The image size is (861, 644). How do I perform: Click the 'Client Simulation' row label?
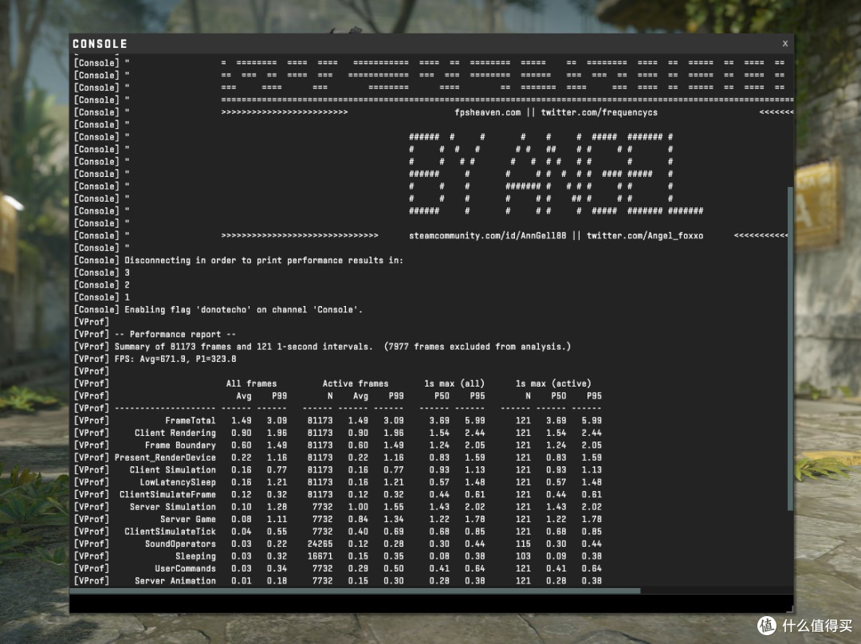[x=172, y=470]
